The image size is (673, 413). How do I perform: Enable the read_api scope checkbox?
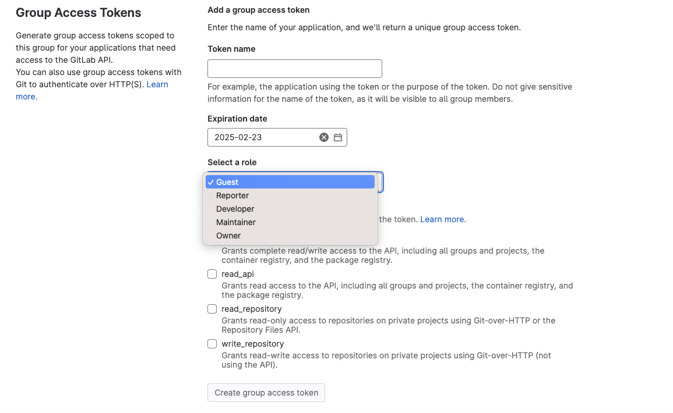click(x=212, y=275)
